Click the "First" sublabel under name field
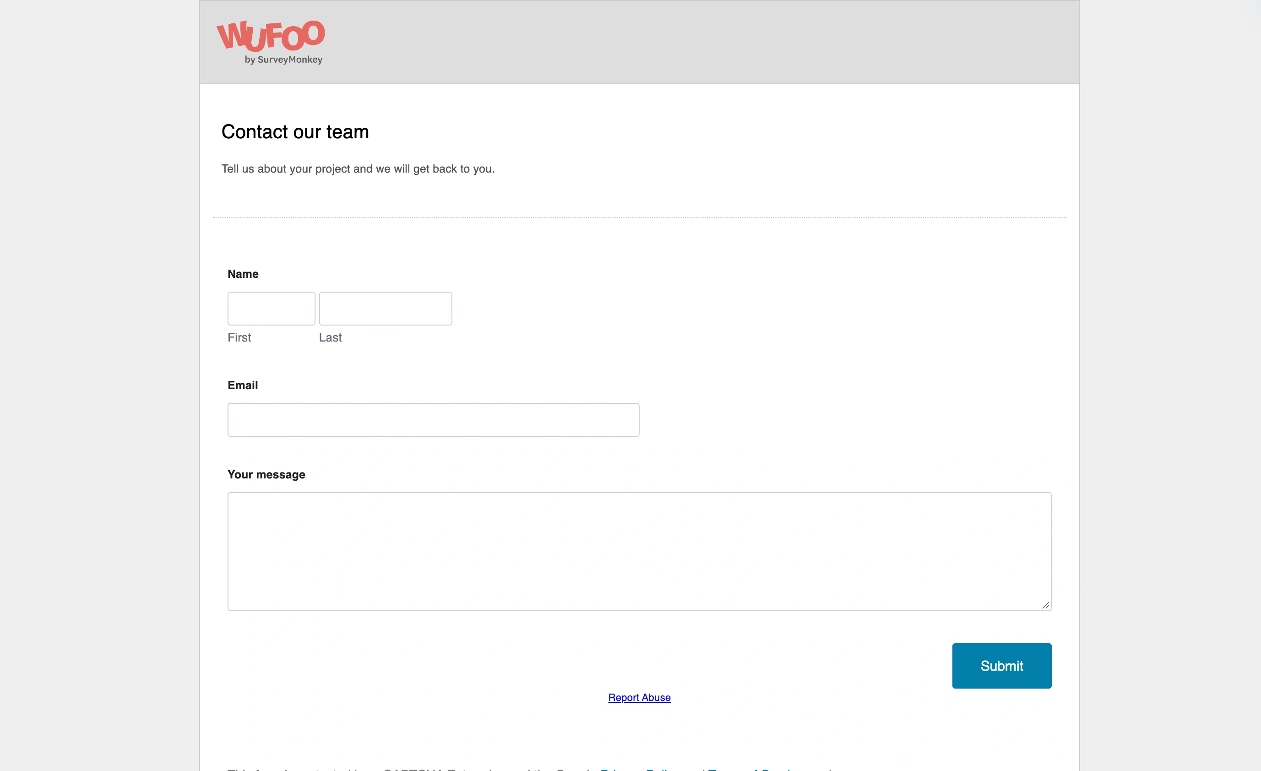1261x771 pixels. point(239,338)
